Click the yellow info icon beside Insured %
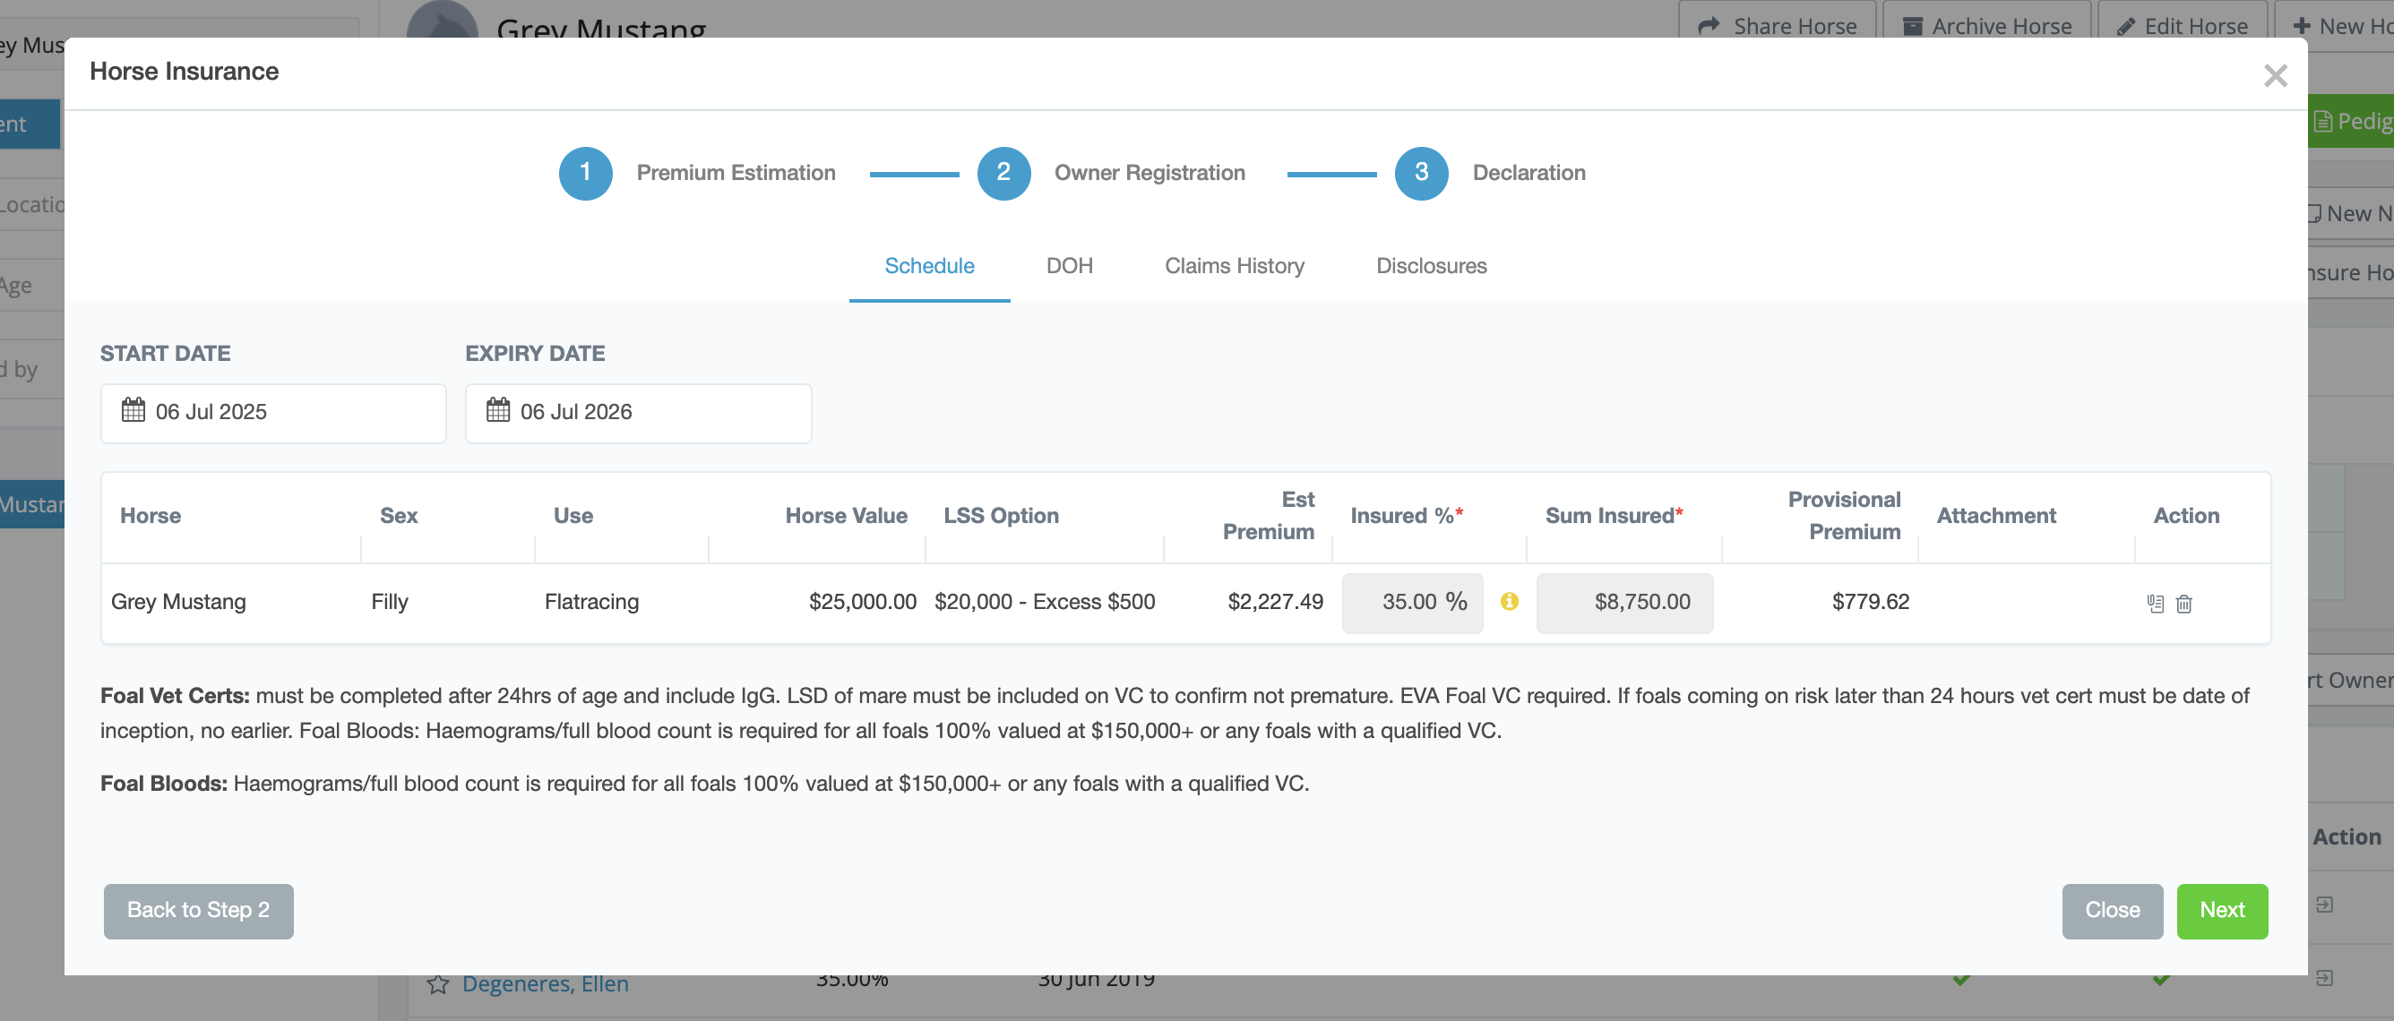The image size is (2394, 1021). coord(1510,601)
